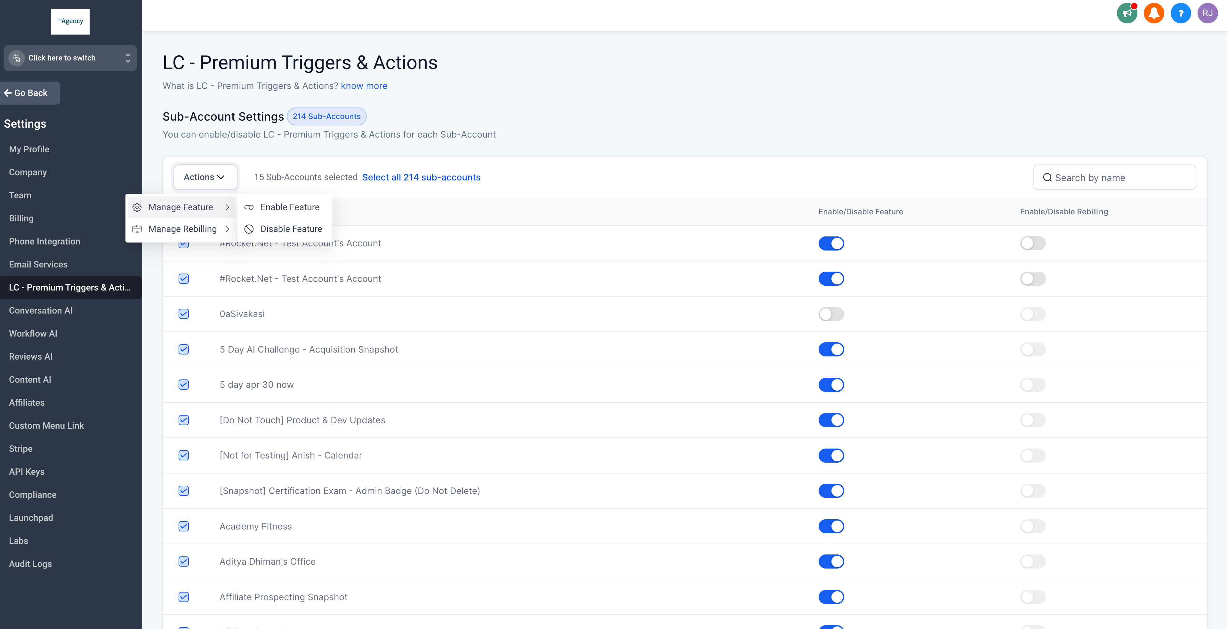Enable feature toggle for 0aSivakasi
The image size is (1227, 629).
(831, 314)
